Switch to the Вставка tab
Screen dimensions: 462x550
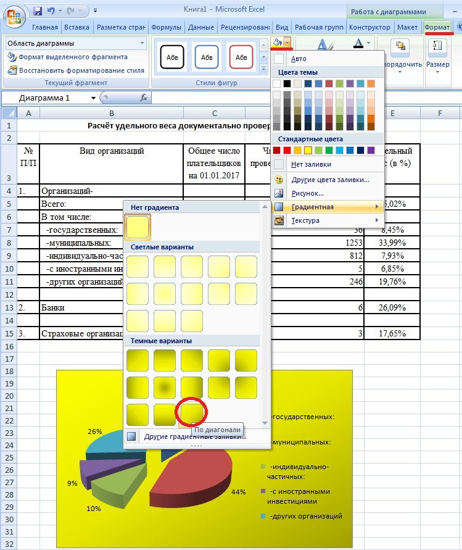[x=76, y=27]
